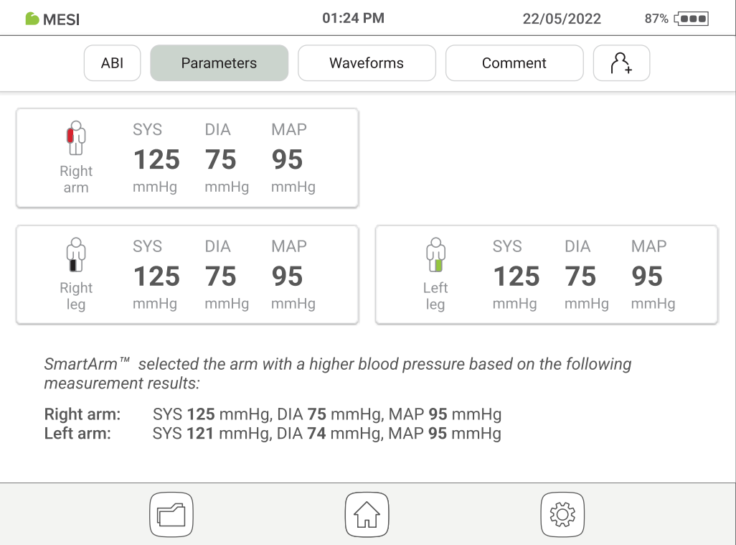Click the right arm body figure icon
Viewport: 736px width, 545px height.
click(x=75, y=138)
